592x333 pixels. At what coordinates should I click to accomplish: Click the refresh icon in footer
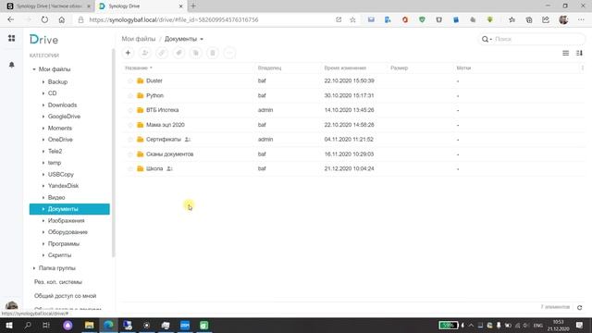click(580, 307)
